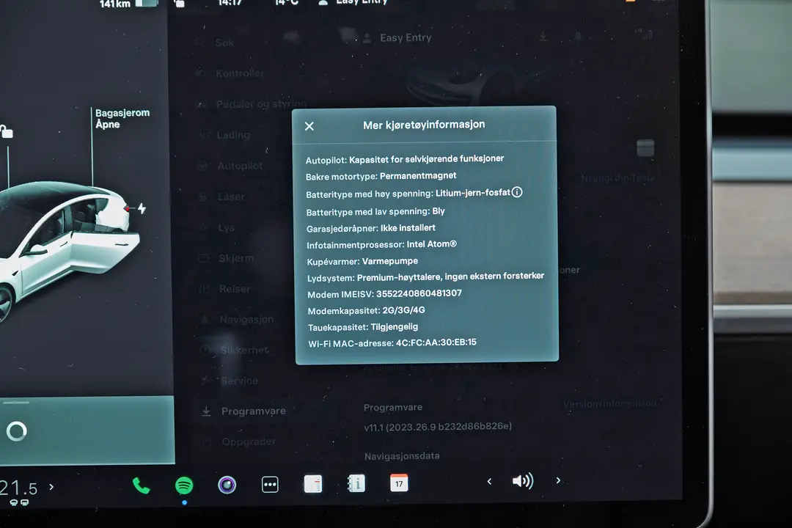The image size is (792, 528).
Task: Tap the Autopilot: Kapasitet for selvkjørende row
Action: (405, 159)
